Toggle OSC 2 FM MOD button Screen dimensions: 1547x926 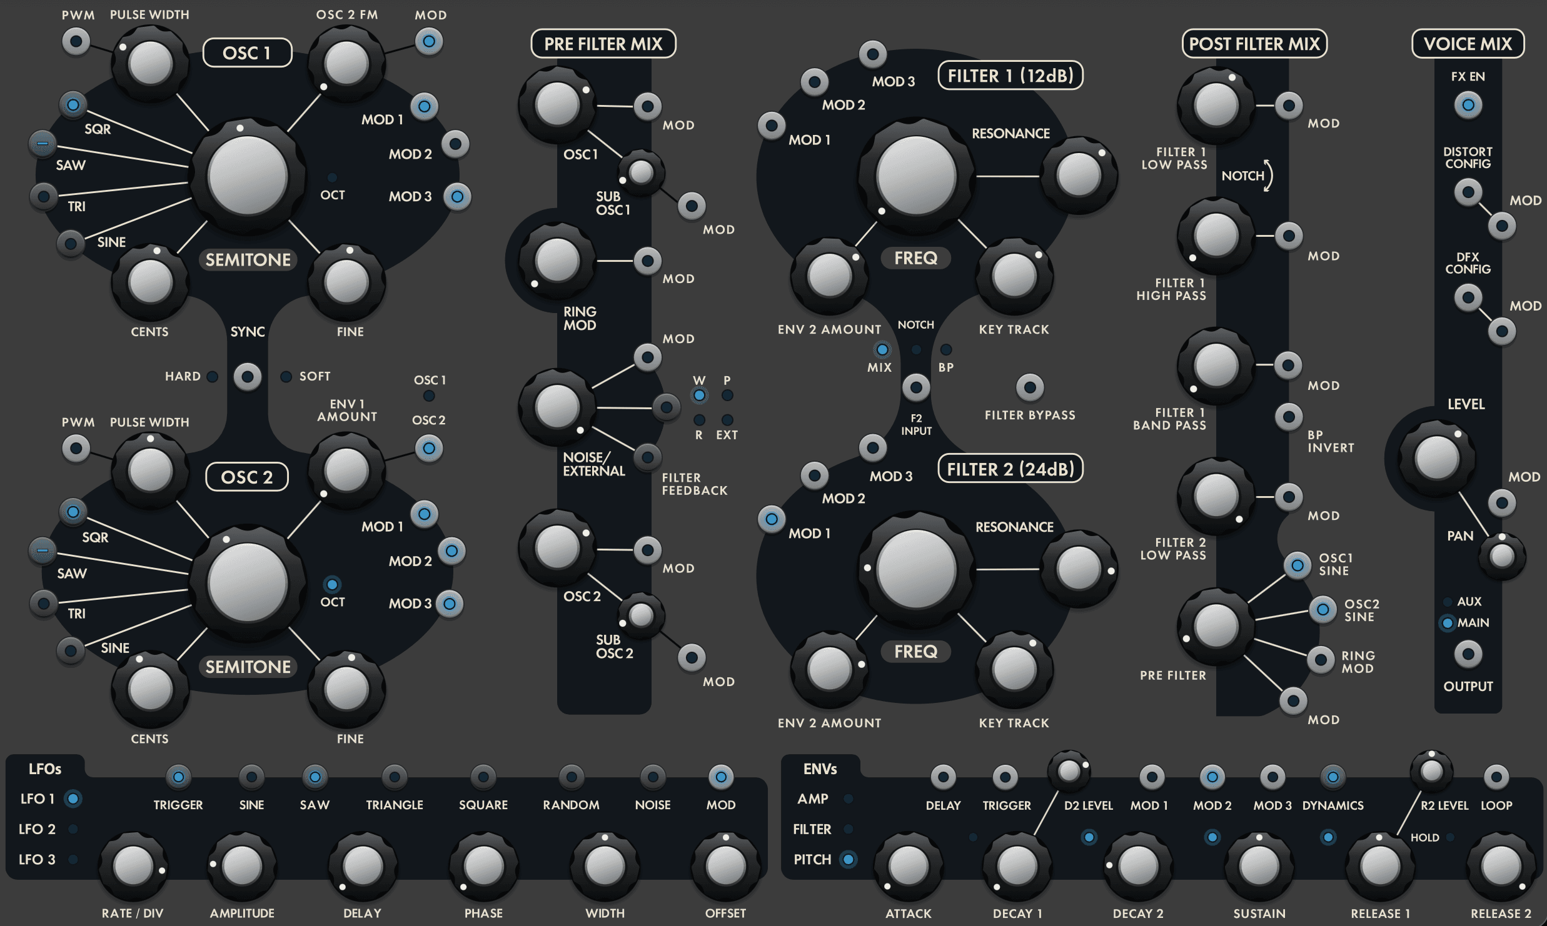coord(429,42)
